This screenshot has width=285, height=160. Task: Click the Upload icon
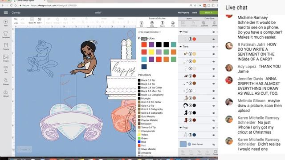6,93
